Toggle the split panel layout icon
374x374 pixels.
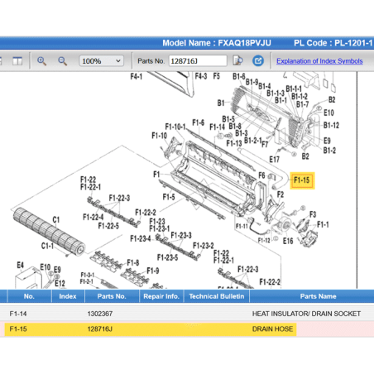tap(17, 61)
